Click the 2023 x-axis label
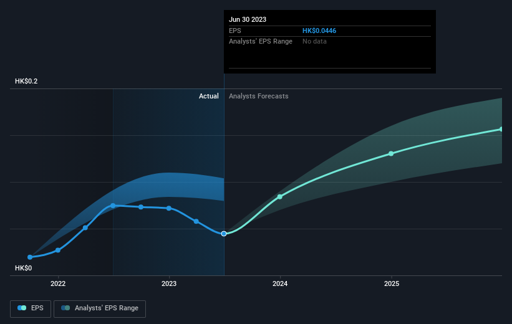Screen dimensions: 512x324 169,284
